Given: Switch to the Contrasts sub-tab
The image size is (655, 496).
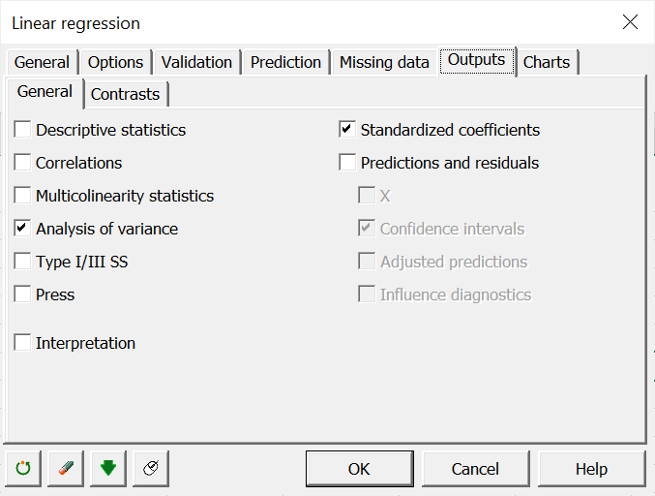Looking at the screenshot, I should coord(126,95).
